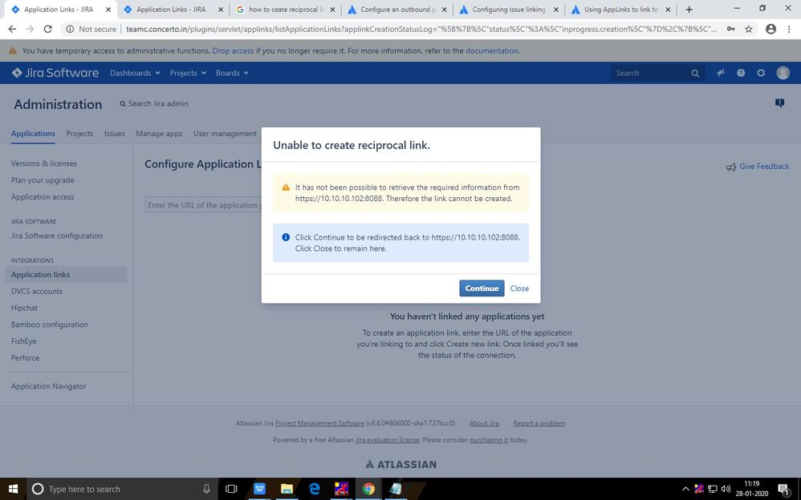The image size is (801, 500).
Task: Open Versions & licenses in sidebar
Action: click(x=44, y=163)
